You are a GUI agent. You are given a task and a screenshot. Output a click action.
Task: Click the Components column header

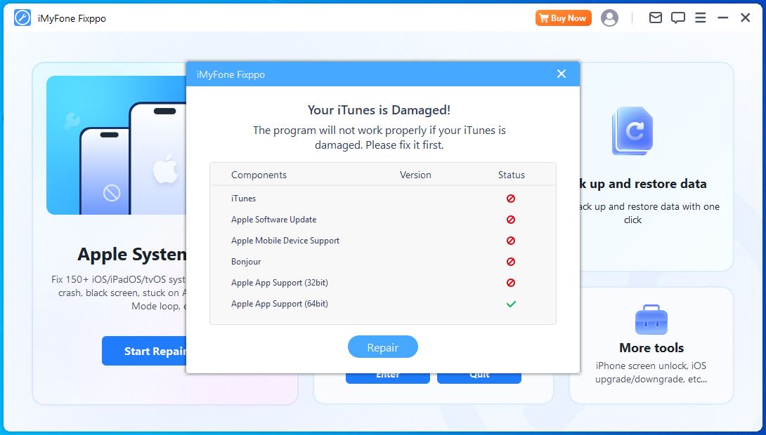[259, 175]
